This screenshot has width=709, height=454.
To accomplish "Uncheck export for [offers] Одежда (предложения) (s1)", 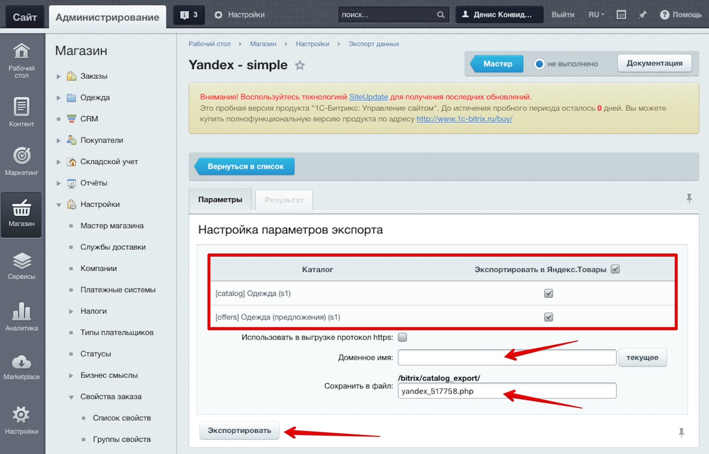I will point(549,317).
